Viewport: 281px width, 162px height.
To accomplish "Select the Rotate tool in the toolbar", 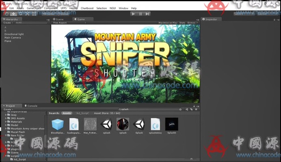I will pyautogui.click(x=20, y=14).
